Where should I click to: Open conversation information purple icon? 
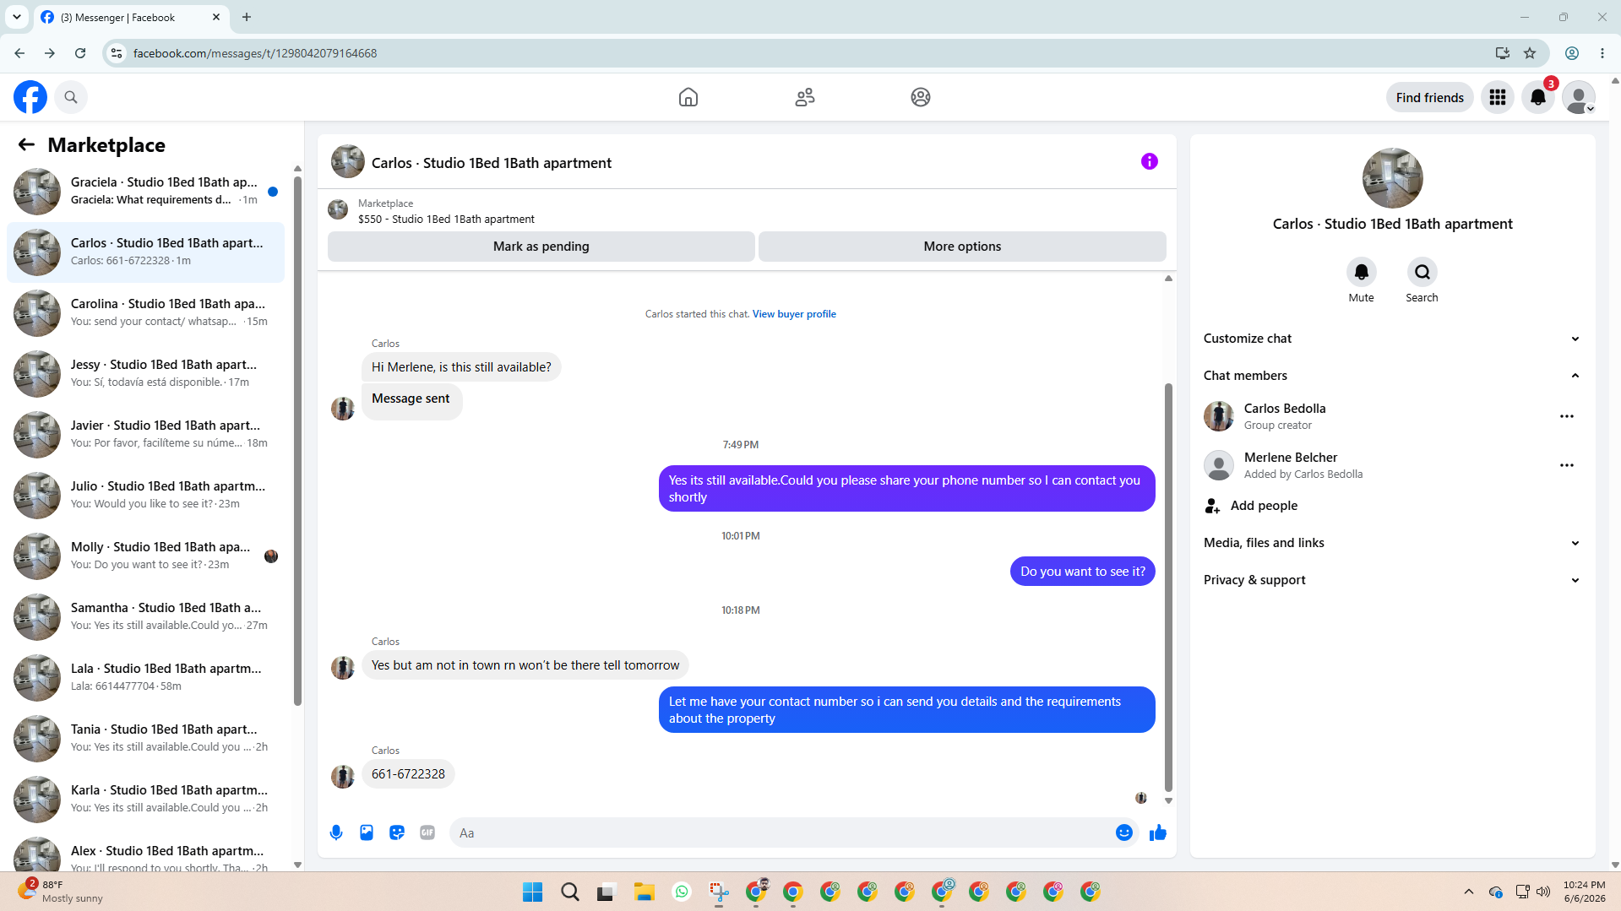(x=1150, y=161)
